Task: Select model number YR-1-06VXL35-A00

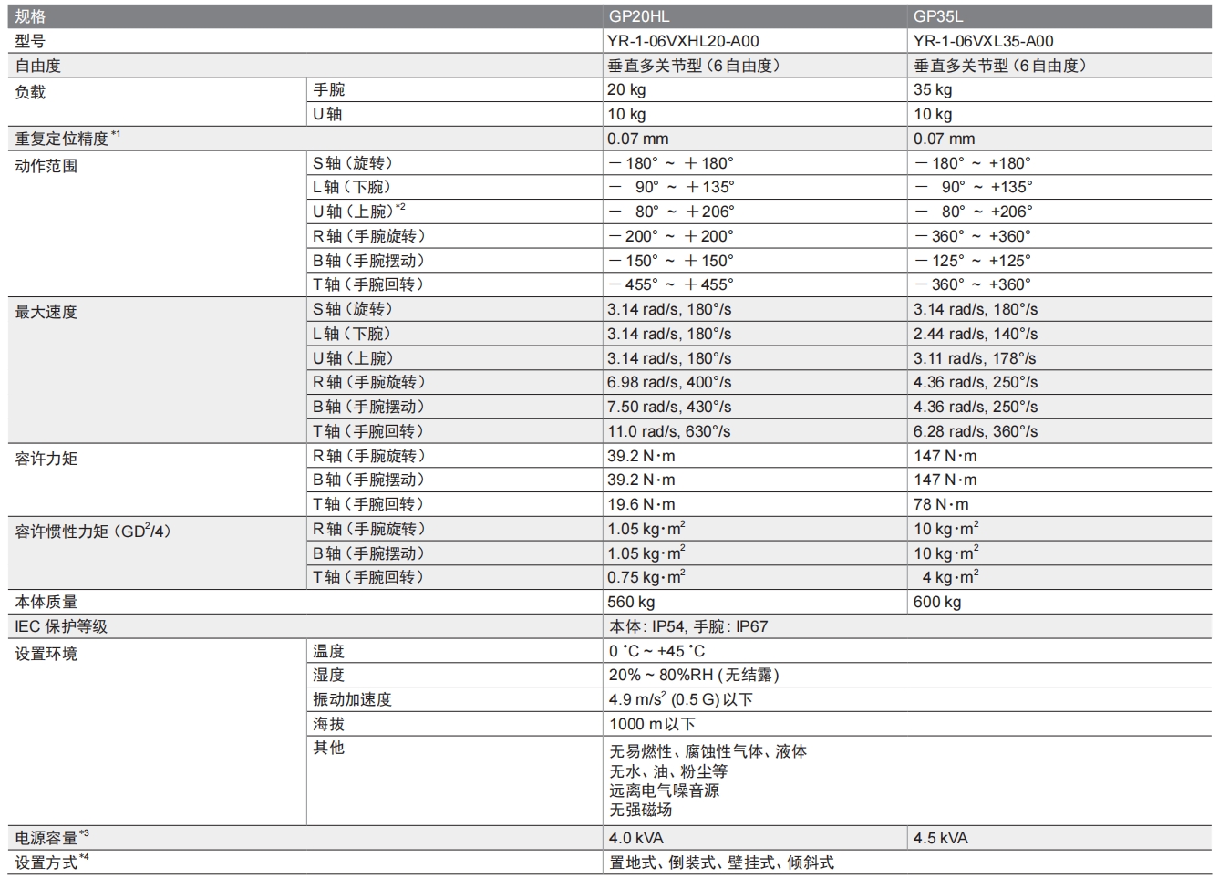Action: pyautogui.click(x=983, y=41)
